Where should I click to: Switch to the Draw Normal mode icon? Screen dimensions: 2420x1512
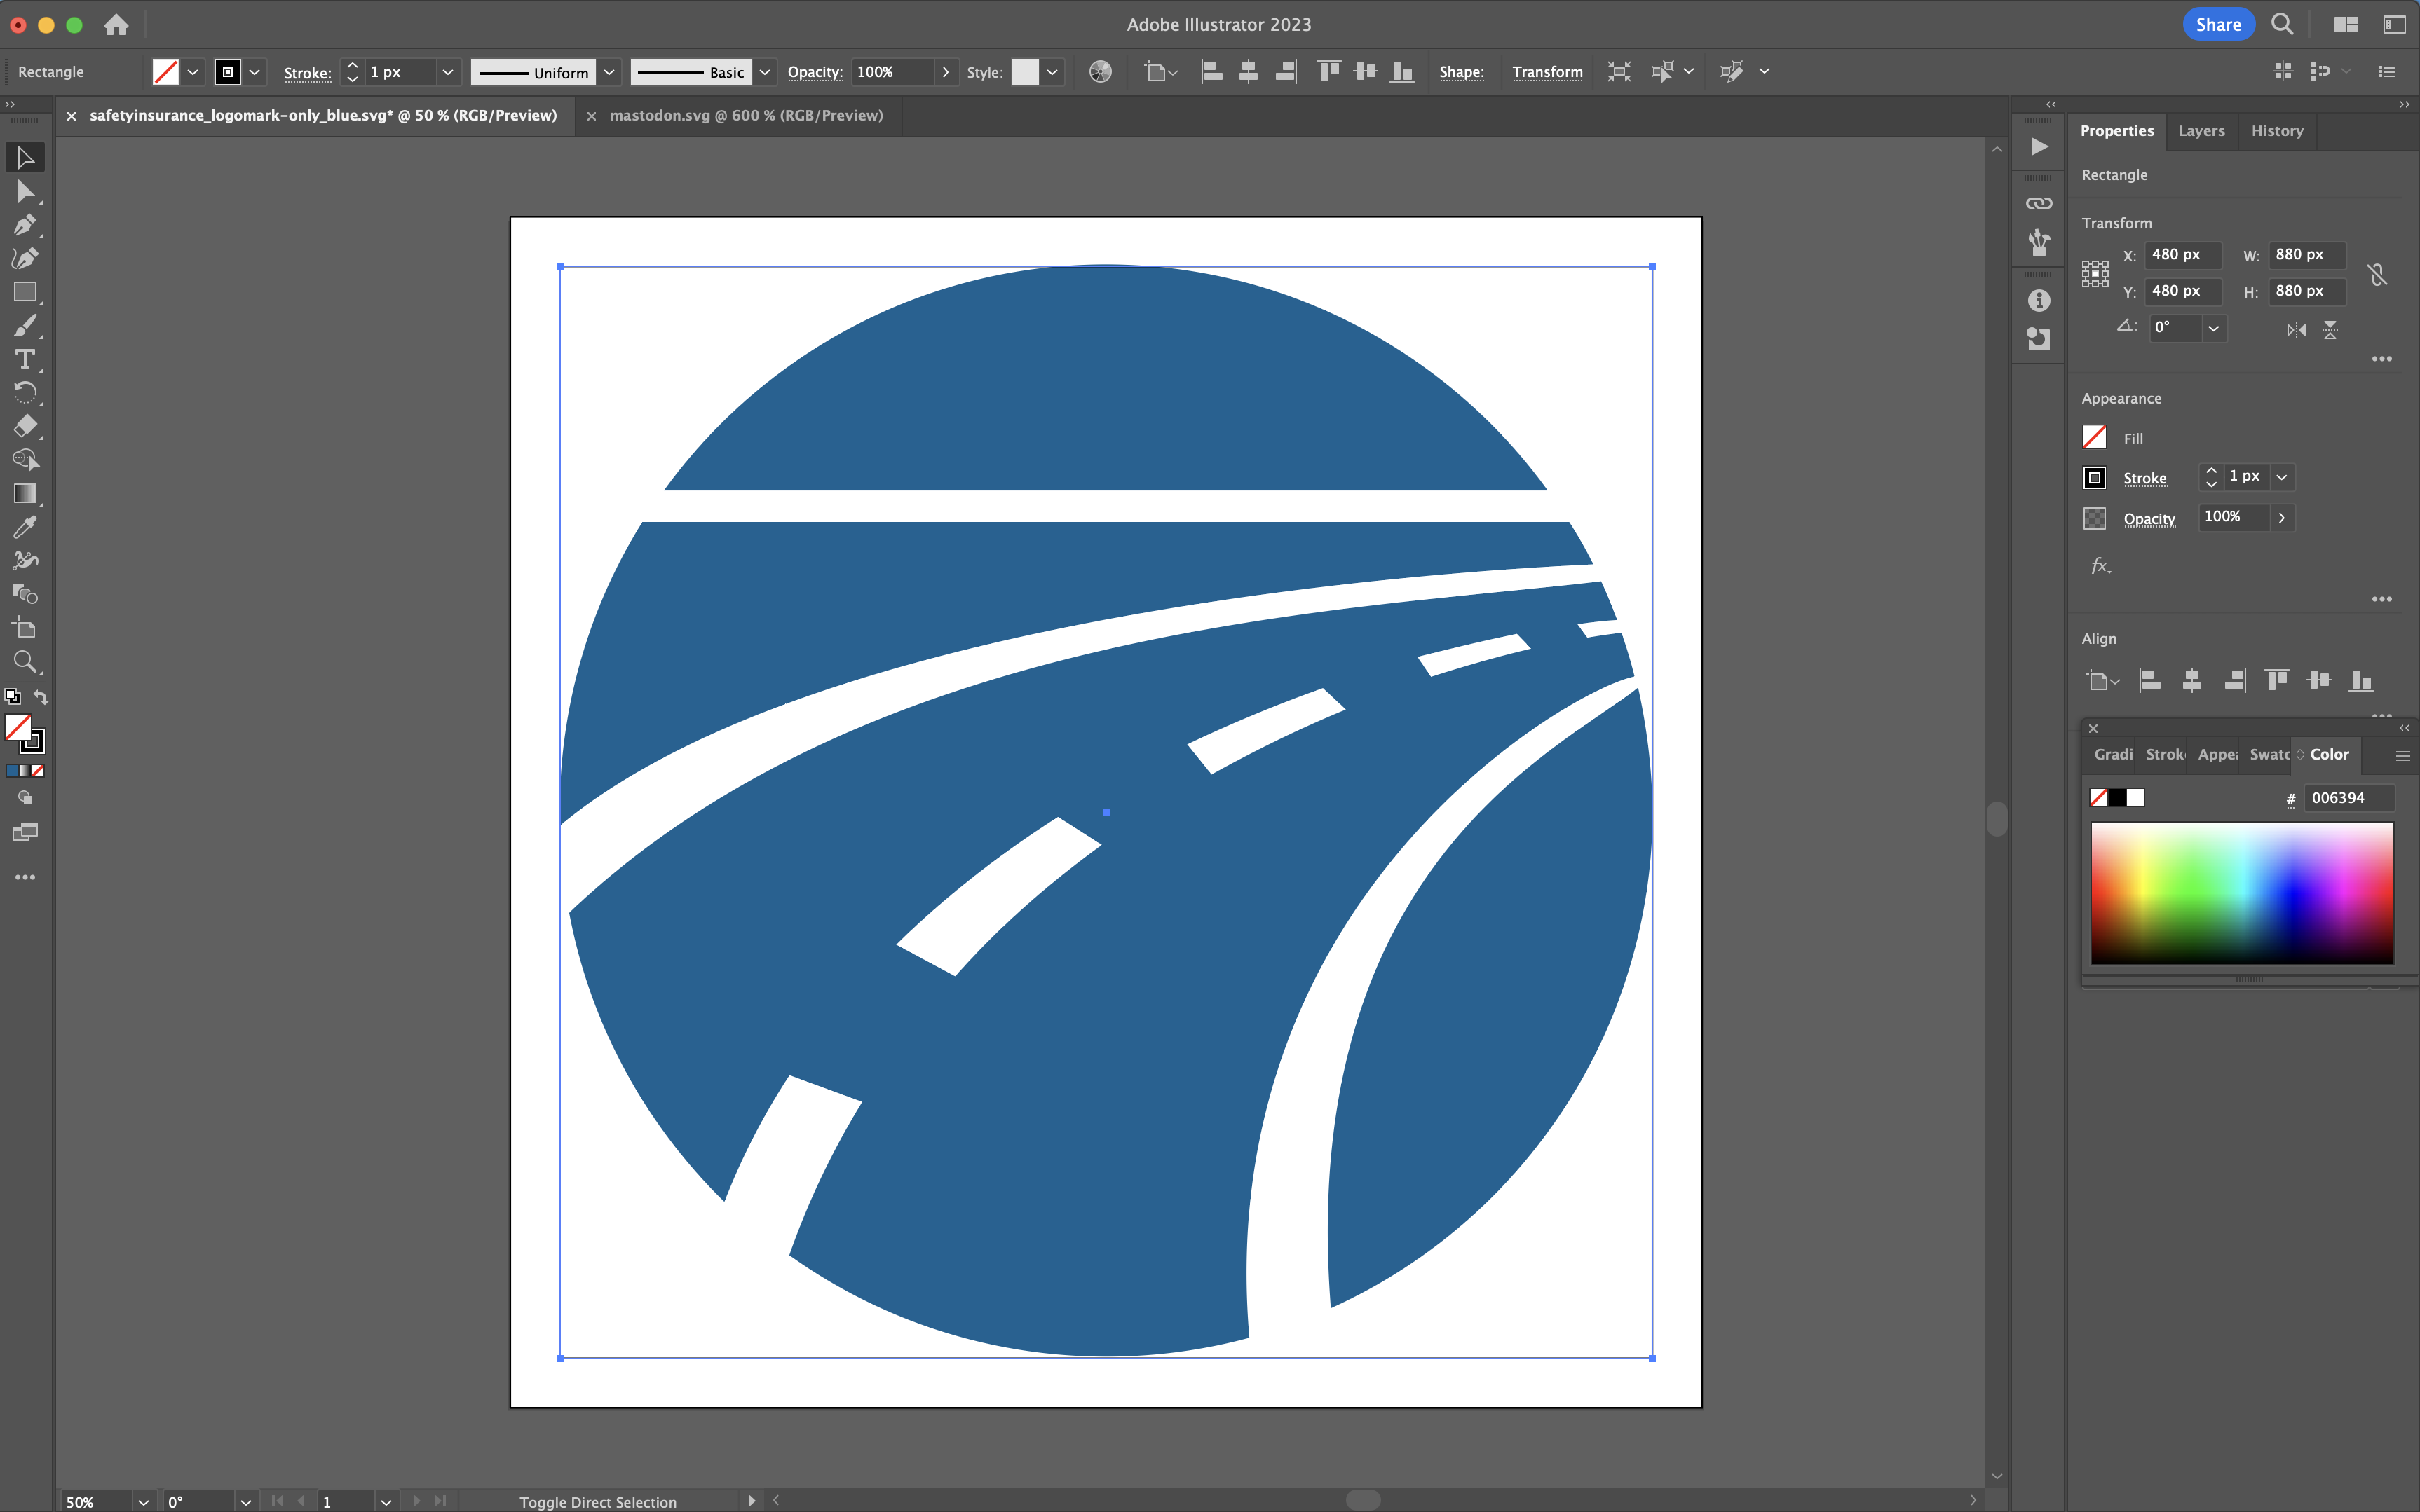25,798
